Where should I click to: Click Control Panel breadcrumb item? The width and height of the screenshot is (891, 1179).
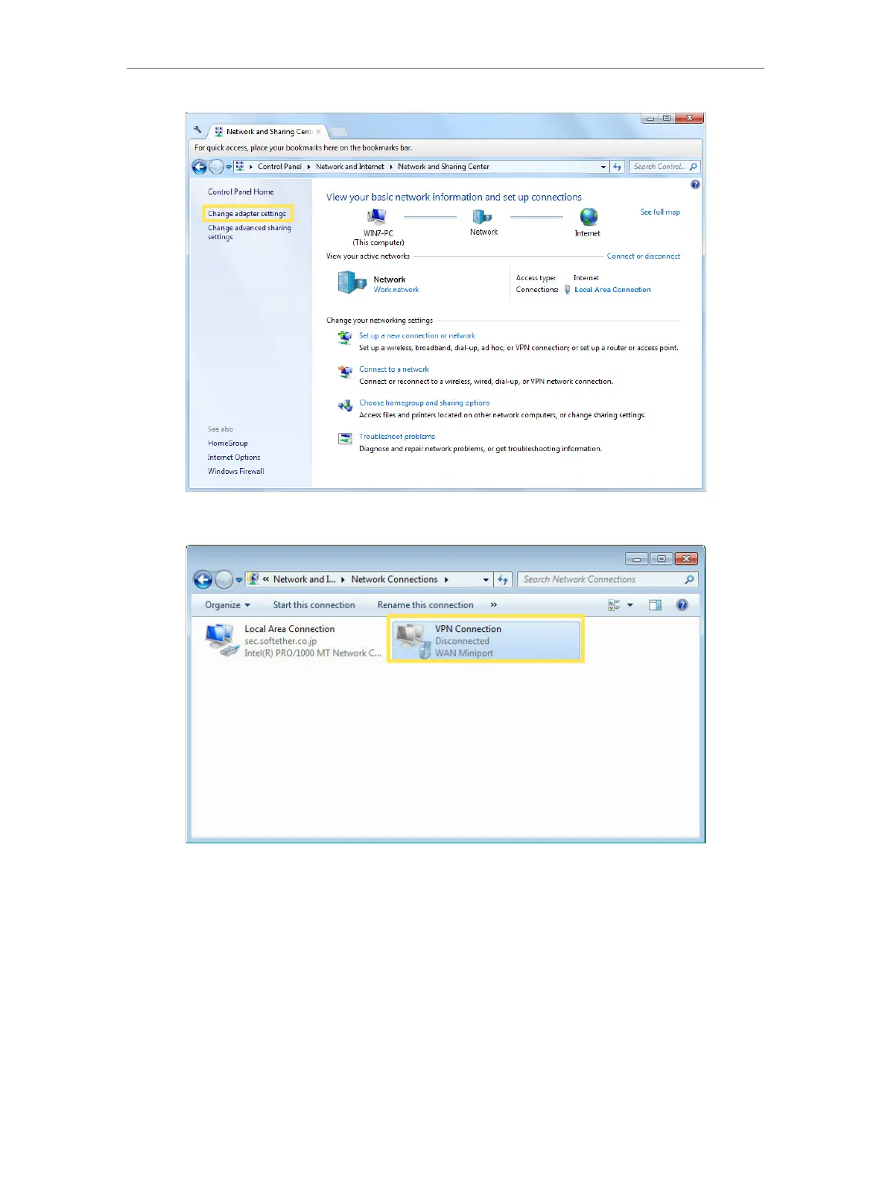coord(279,167)
